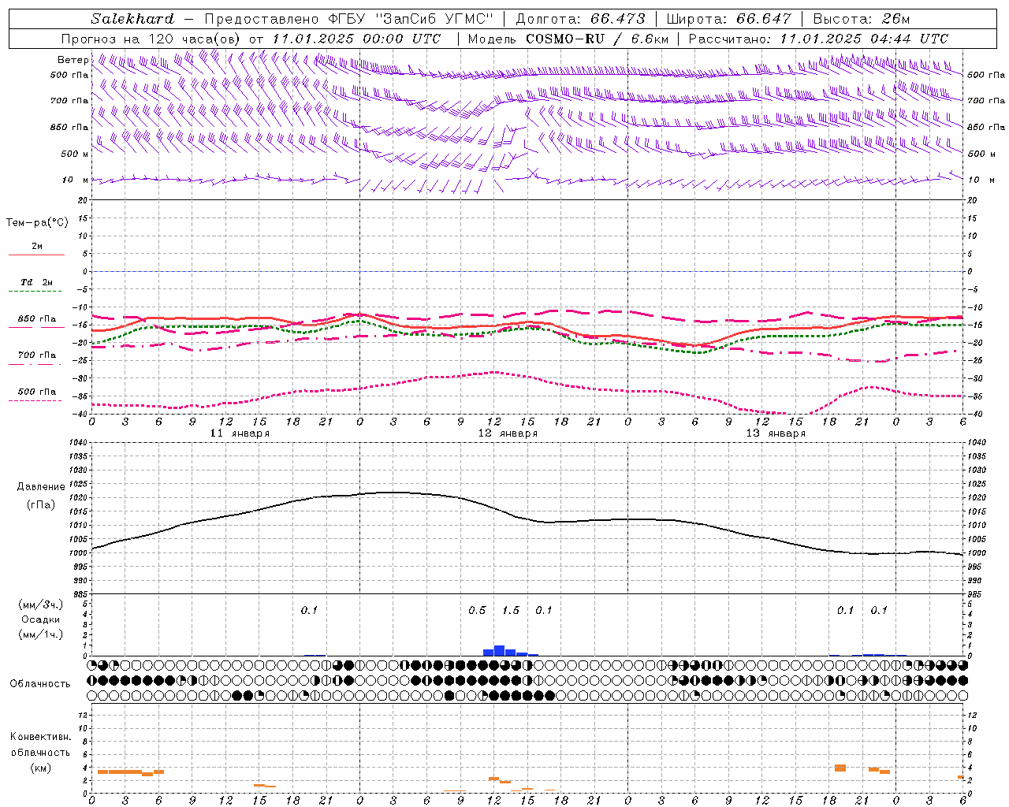Viewport: 1009px width, 807px height.
Task: Click the '700 гПа' wind level label on left
Action: (69, 101)
